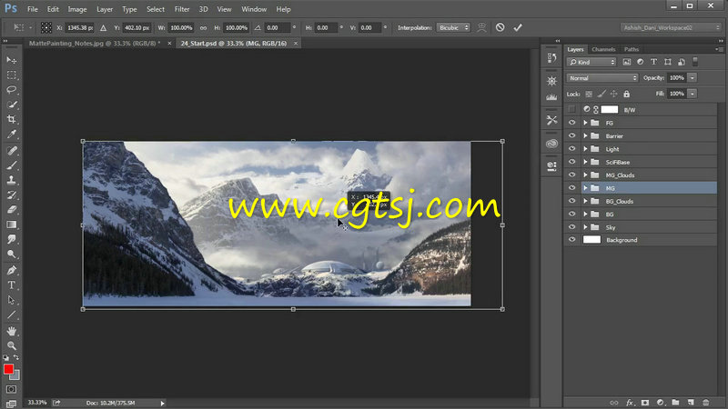
Task: Select the Eyedropper tool
Action: pyautogui.click(x=12, y=135)
